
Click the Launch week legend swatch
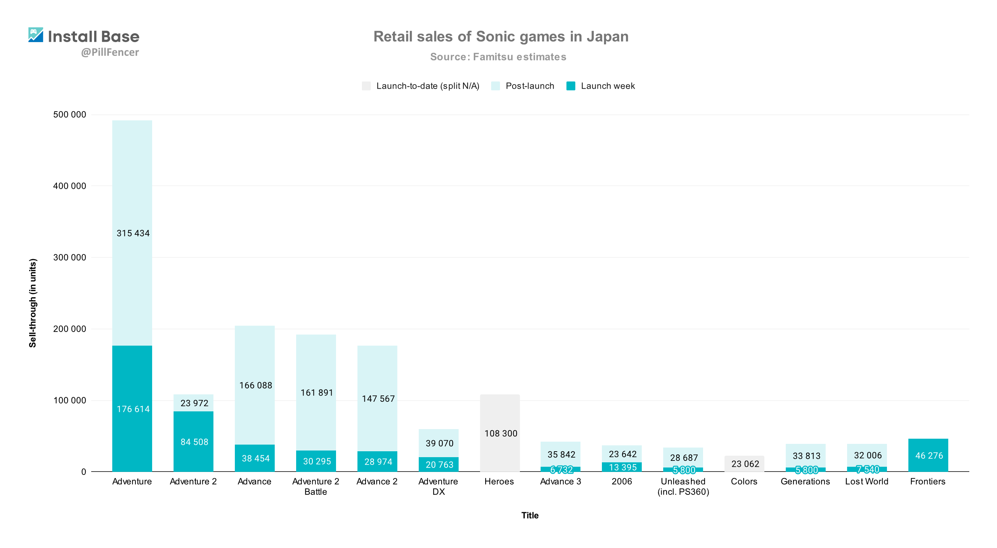[571, 86]
